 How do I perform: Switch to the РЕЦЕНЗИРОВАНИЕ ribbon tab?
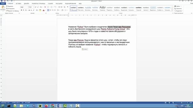[70, 4]
